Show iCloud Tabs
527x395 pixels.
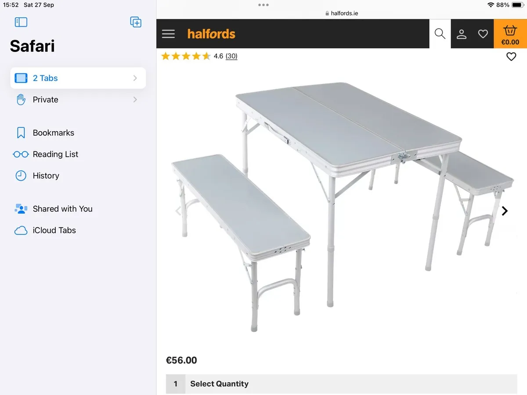[x=54, y=230]
